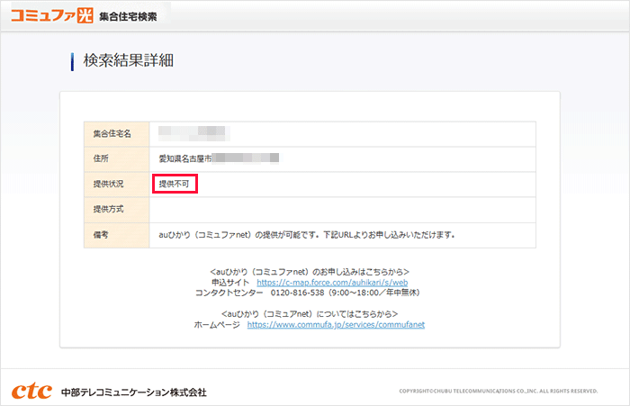Click the copyright notice in footer
Screen dimensions: 630x406
point(499,392)
